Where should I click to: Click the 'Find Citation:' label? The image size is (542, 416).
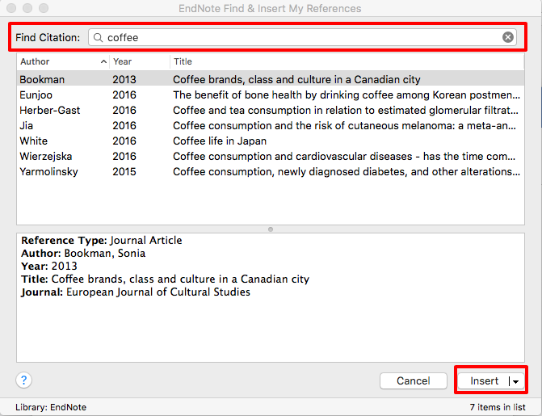click(x=48, y=37)
